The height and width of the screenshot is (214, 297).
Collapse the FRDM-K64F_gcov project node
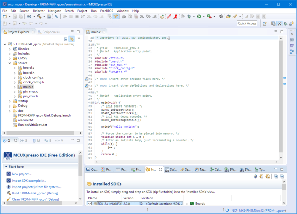[x=5, y=44]
